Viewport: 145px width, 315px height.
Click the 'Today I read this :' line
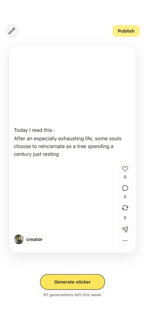click(34, 130)
